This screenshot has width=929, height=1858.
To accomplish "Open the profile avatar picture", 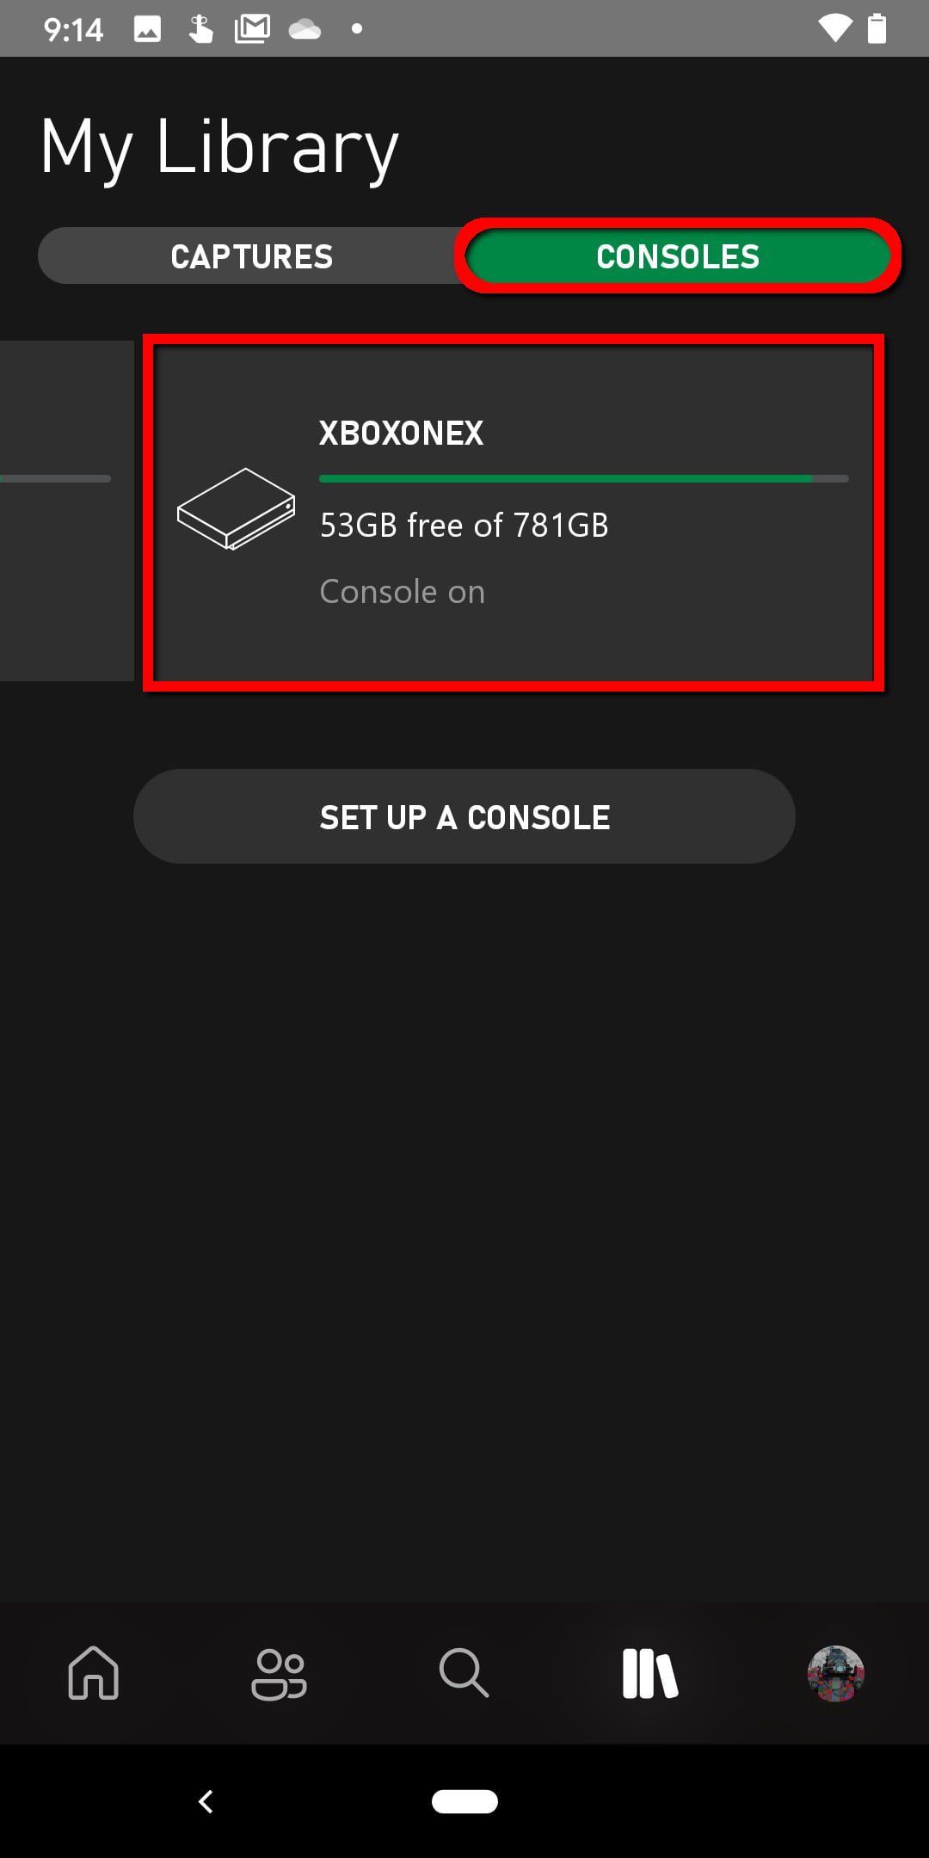I will pos(835,1673).
